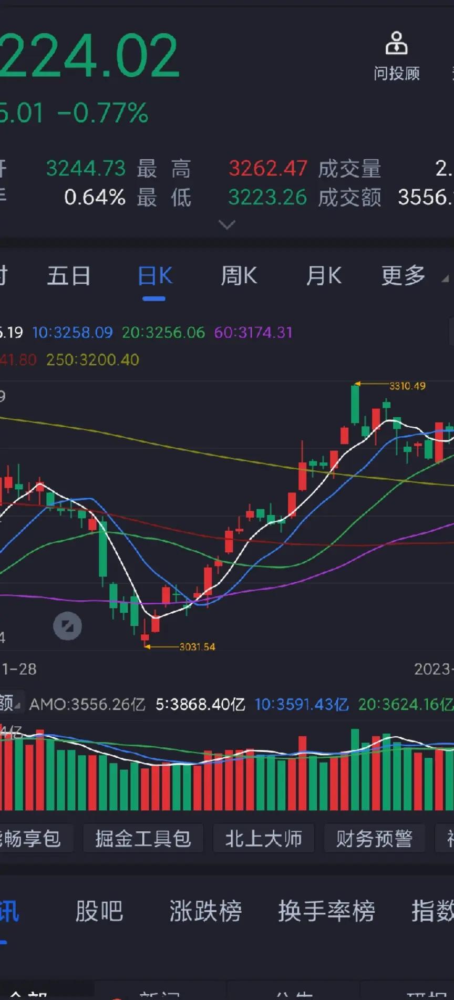Image resolution: width=454 pixels, height=1000 pixels.
Task: Tap the rotate-chart icon inside the K-line chart
Action: tap(67, 626)
